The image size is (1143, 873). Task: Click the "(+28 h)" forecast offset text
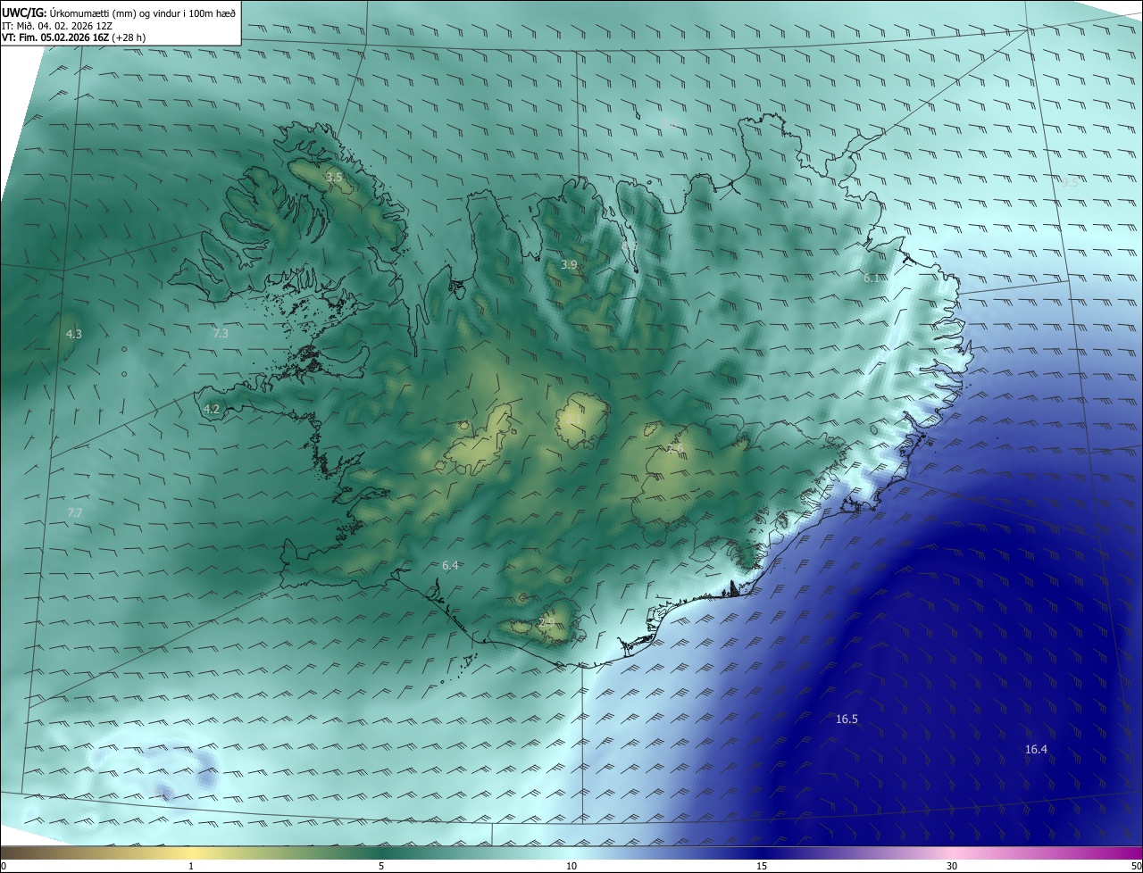[x=130, y=37]
